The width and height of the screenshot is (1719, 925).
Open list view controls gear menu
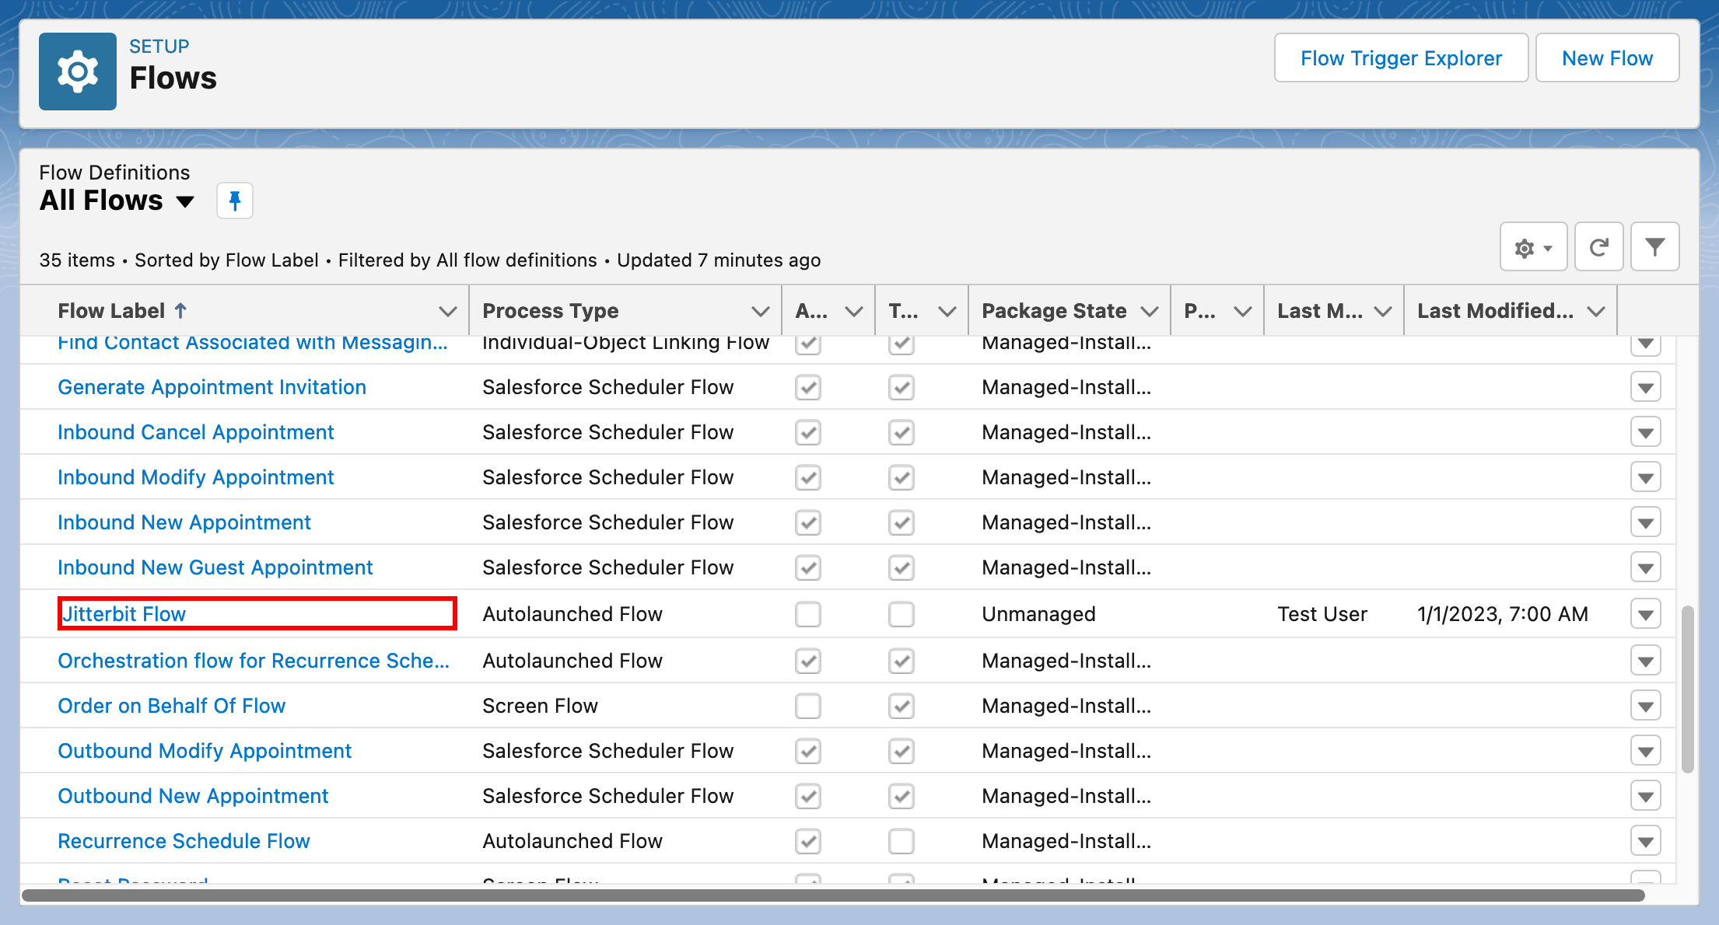pyautogui.click(x=1532, y=248)
